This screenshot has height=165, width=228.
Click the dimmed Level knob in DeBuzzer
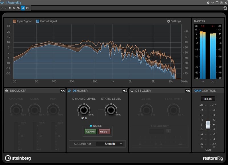click(x=146, y=110)
